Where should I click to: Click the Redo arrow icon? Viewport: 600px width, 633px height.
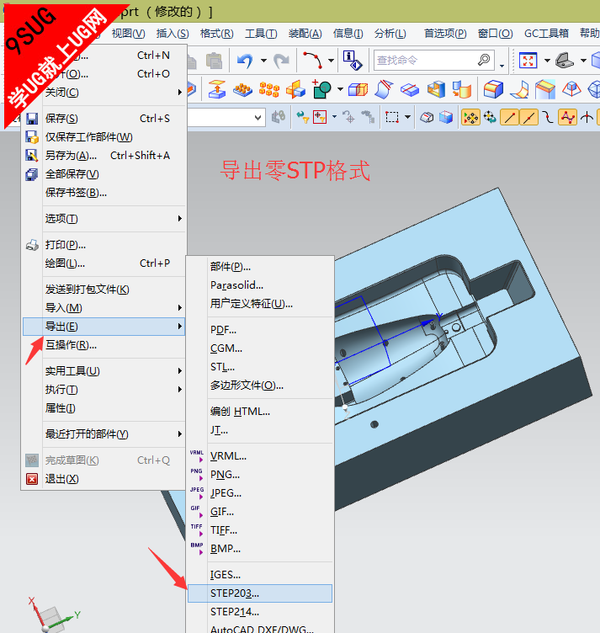coord(281,61)
